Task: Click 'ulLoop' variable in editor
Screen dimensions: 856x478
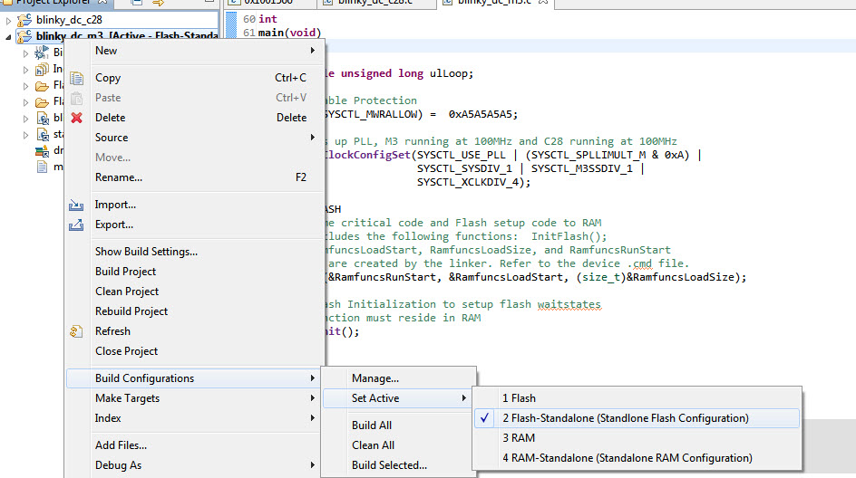Action: 448,73
